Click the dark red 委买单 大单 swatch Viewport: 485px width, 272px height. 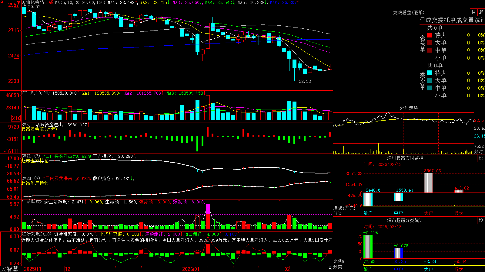click(x=429, y=43)
